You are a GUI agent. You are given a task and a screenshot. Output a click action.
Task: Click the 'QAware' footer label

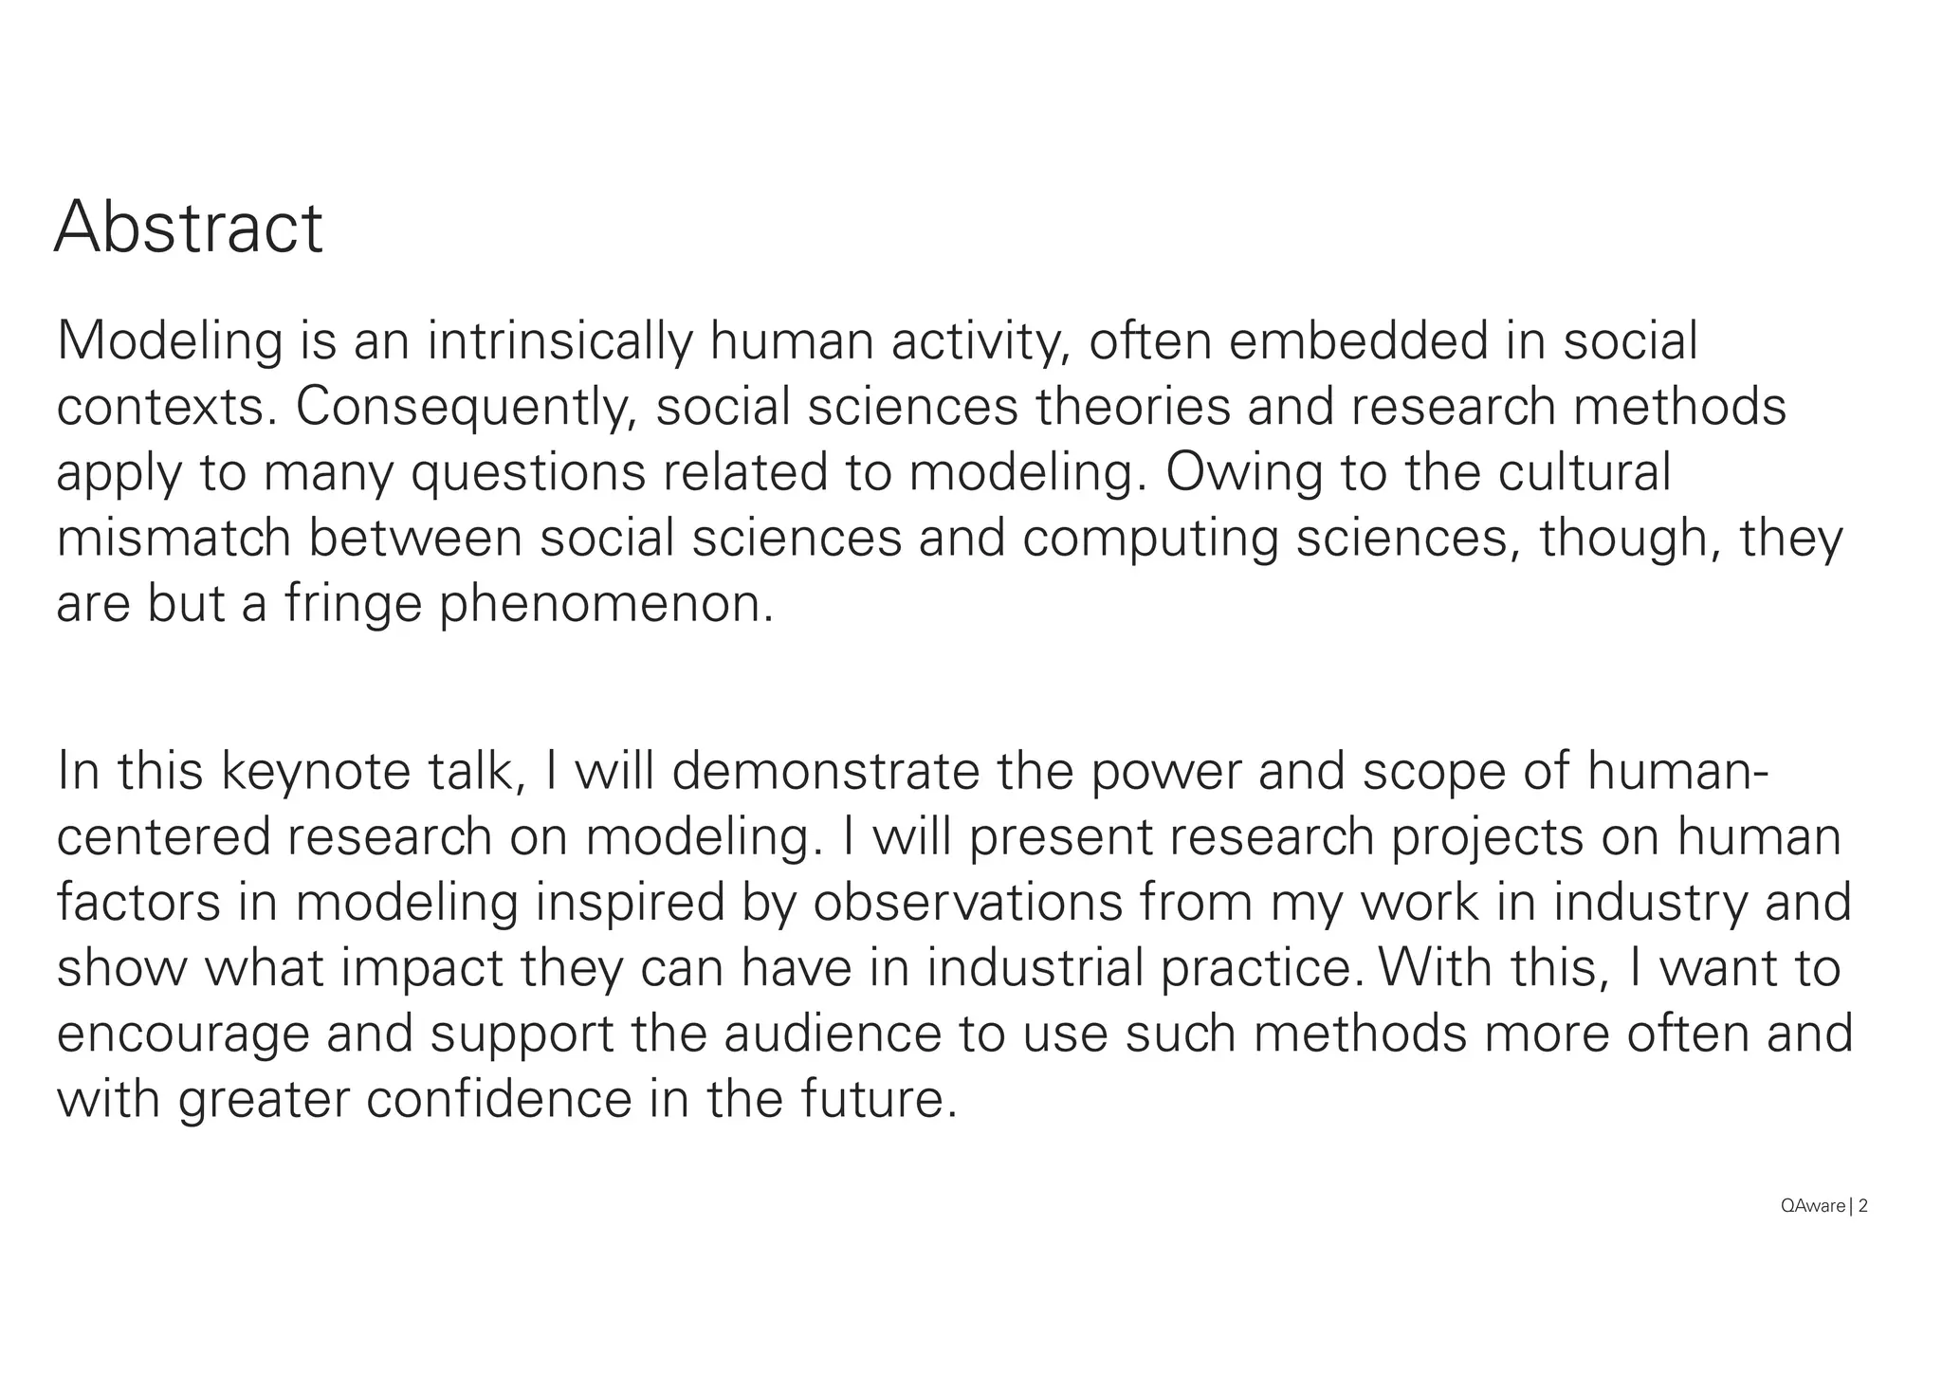(1813, 1206)
